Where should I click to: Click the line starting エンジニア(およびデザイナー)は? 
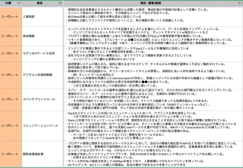click(119, 150)
